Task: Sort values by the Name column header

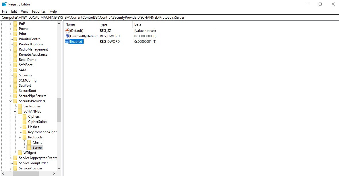Action: pyautogui.click(x=81, y=24)
